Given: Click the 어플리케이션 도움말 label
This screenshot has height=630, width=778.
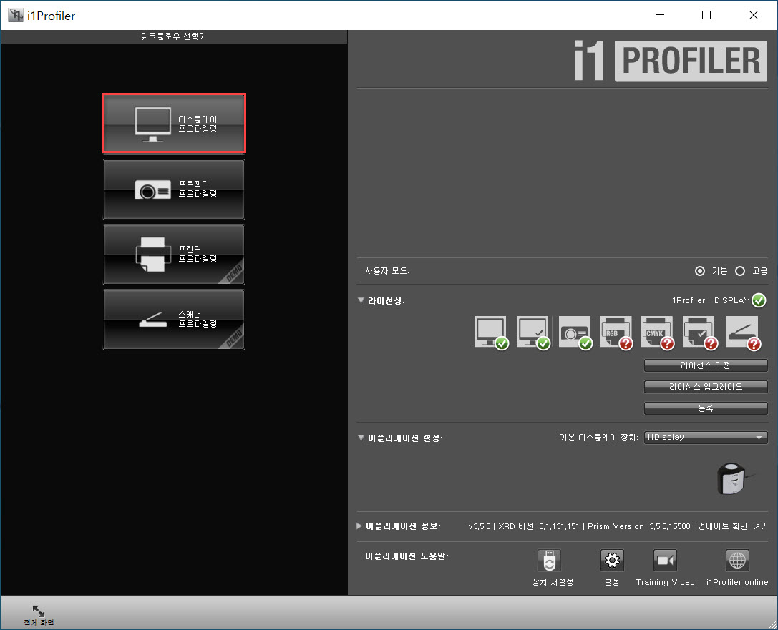Looking at the screenshot, I should pos(407,556).
